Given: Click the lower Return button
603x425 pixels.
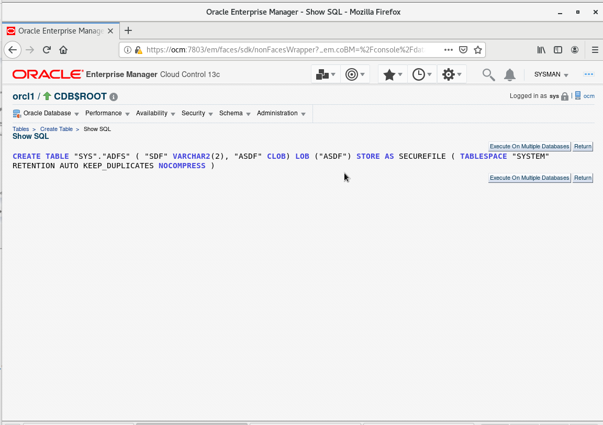Looking at the screenshot, I should [x=583, y=178].
